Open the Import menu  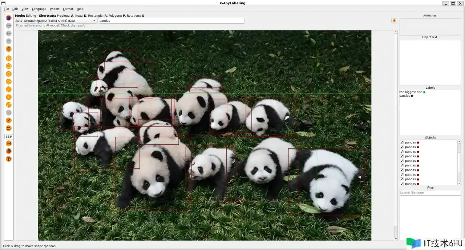pos(54,9)
